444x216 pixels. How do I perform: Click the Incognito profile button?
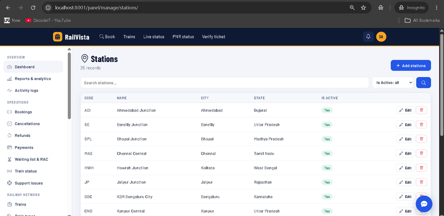point(411,8)
